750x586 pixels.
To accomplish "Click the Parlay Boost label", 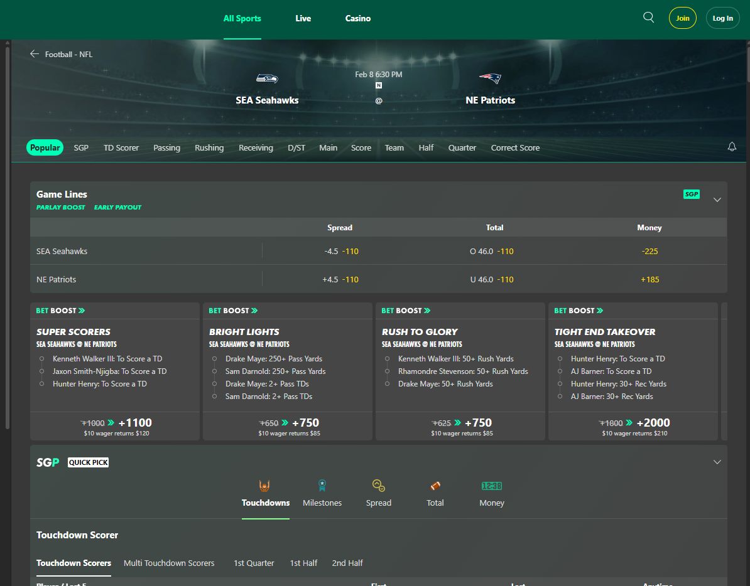I will point(61,207).
